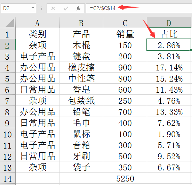
Task: Select cell with value 900
Action: (x=125, y=67)
